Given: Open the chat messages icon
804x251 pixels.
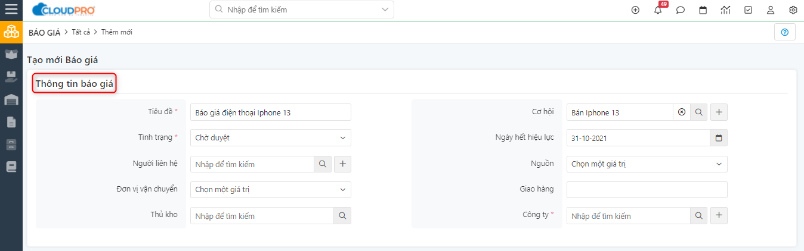Looking at the screenshot, I should click(x=680, y=10).
